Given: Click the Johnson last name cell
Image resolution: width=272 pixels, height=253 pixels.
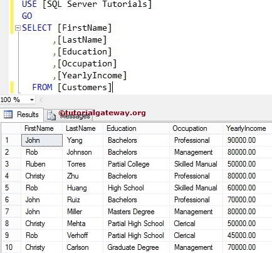Looking at the screenshot, I should (x=83, y=152).
